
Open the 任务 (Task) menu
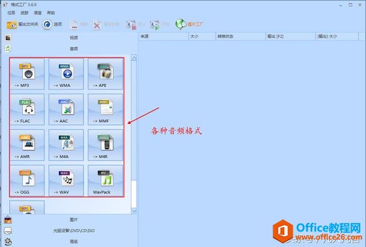click(11, 13)
